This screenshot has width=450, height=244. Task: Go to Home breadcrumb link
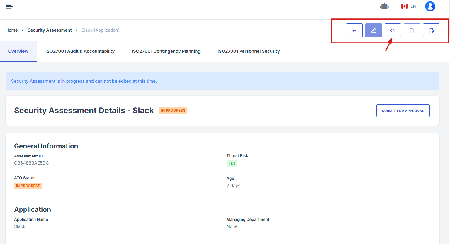(x=12, y=30)
